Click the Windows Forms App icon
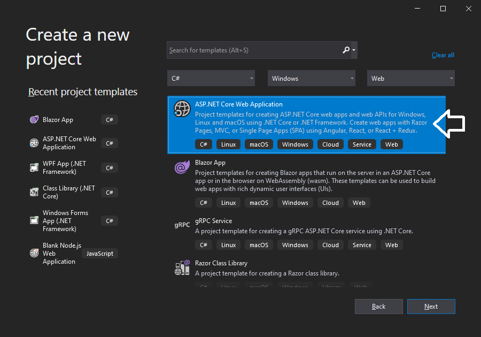 [34, 221]
